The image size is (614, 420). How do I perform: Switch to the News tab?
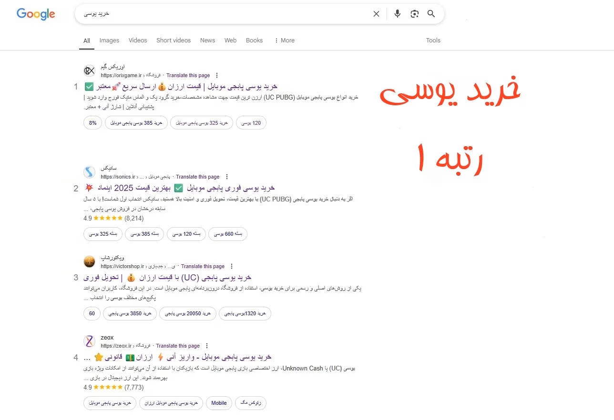pos(207,40)
